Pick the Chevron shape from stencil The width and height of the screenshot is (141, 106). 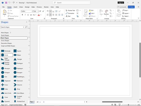(18, 85)
